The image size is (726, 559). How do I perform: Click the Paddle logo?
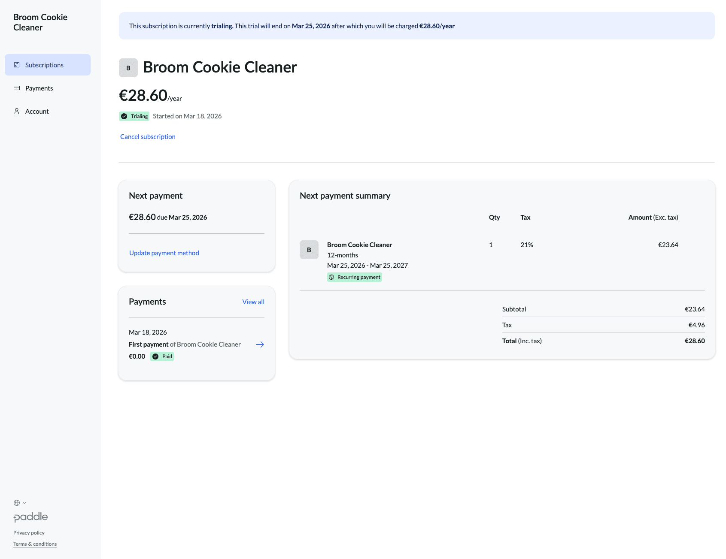click(30, 517)
